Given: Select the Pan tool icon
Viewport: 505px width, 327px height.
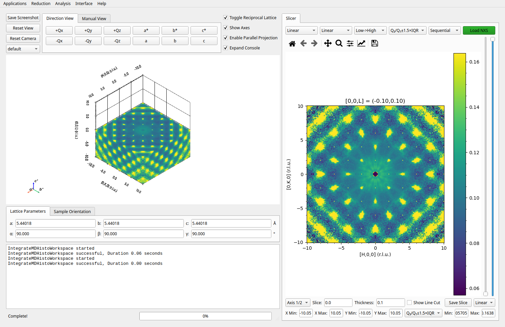Looking at the screenshot, I should point(328,43).
